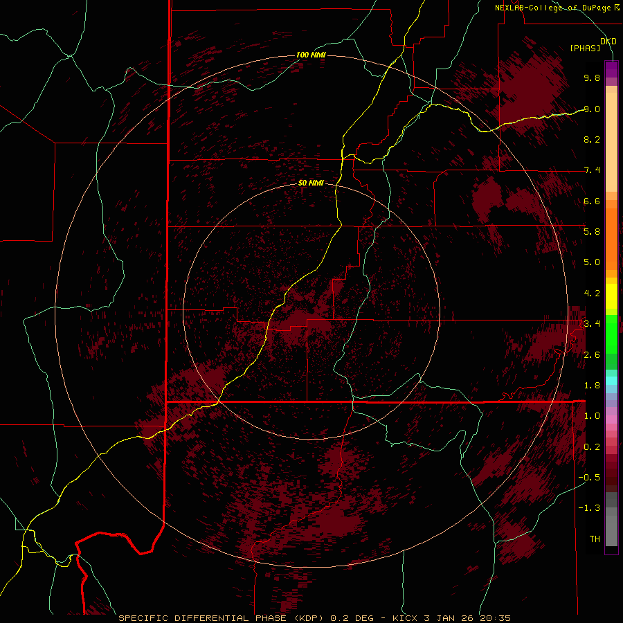Pick the pink band on the color scale

point(611,419)
